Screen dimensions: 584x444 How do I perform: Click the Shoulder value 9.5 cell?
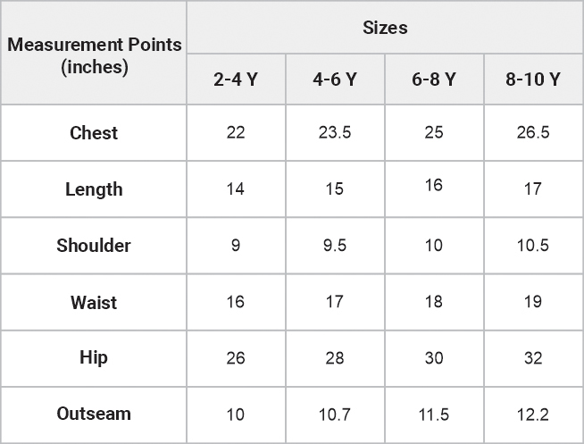coord(335,246)
